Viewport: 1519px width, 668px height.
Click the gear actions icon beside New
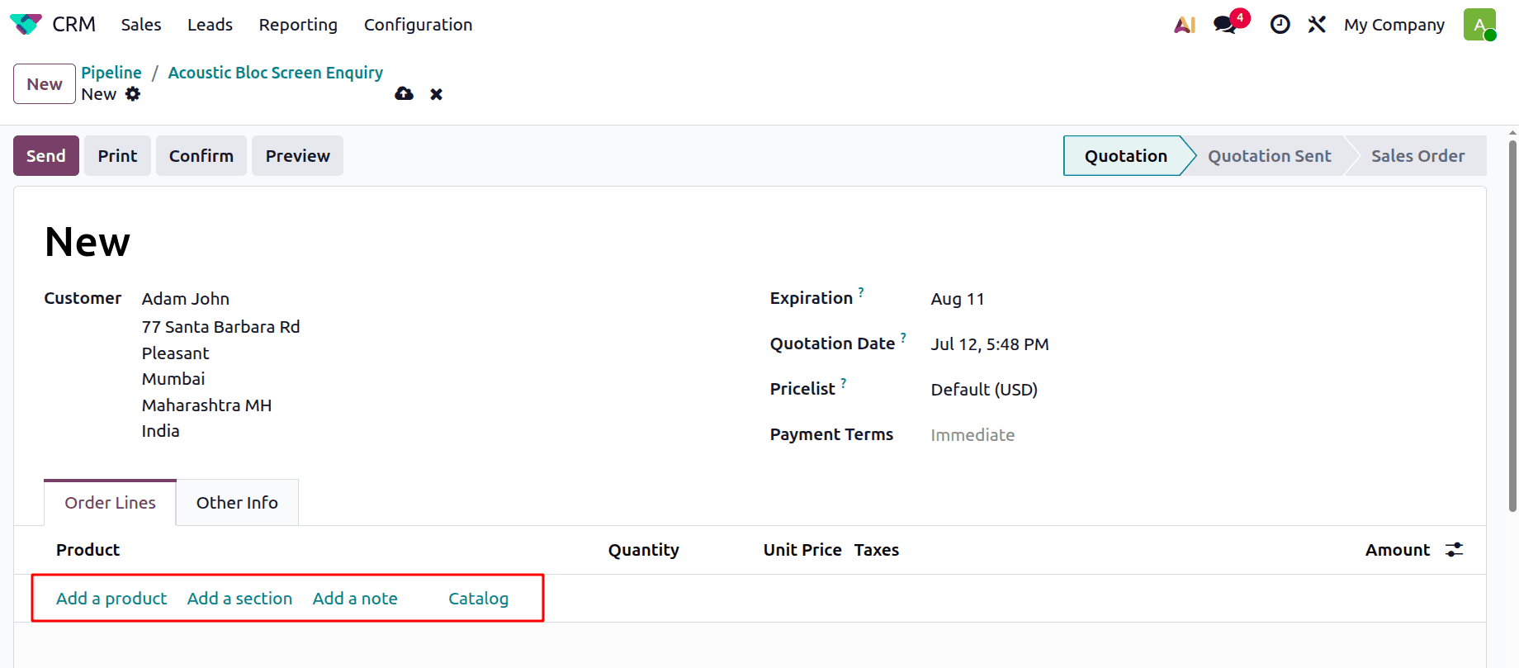[x=133, y=94]
